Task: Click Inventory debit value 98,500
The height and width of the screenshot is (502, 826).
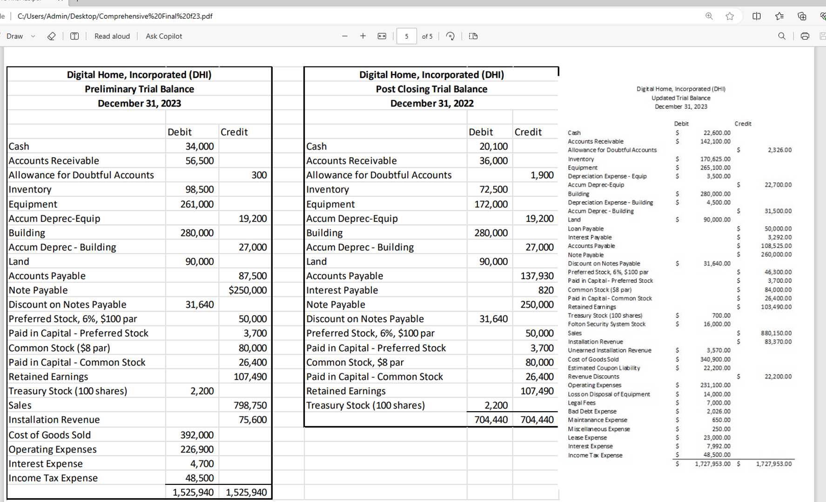Action: click(x=199, y=190)
